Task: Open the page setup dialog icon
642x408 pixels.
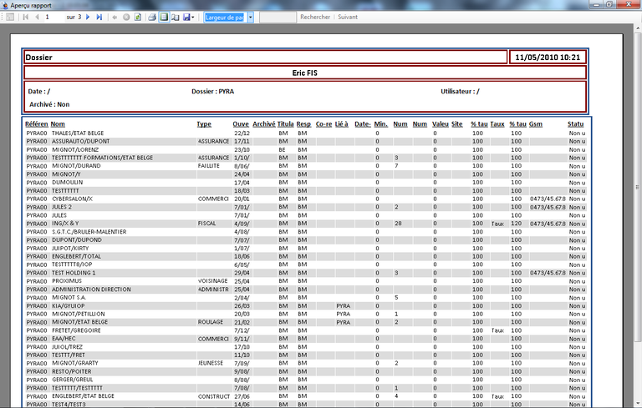Action: pyautogui.click(x=175, y=17)
